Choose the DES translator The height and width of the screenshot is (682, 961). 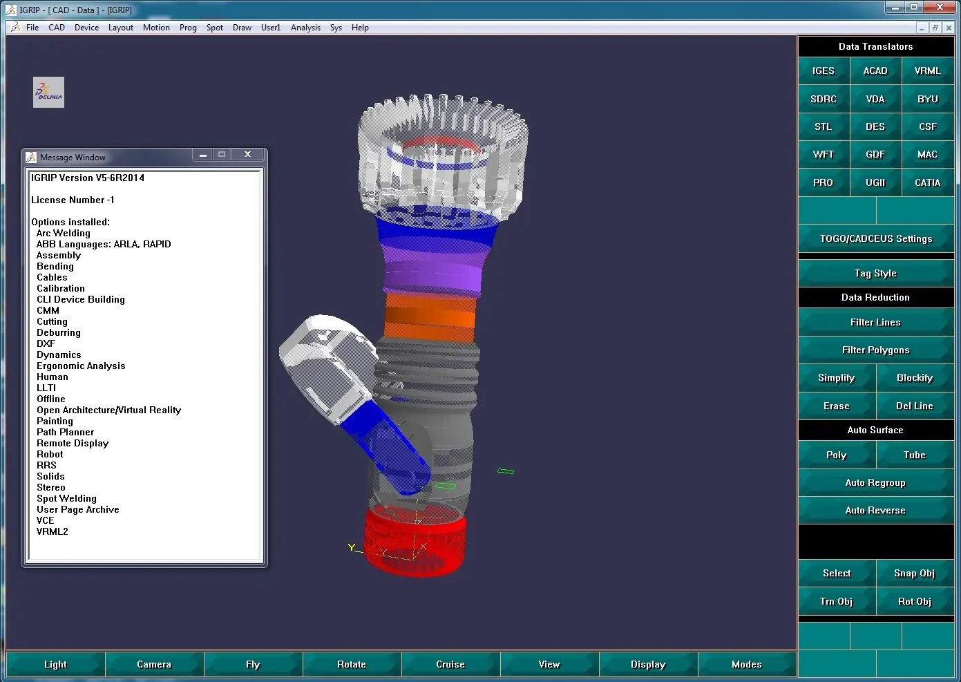point(875,127)
